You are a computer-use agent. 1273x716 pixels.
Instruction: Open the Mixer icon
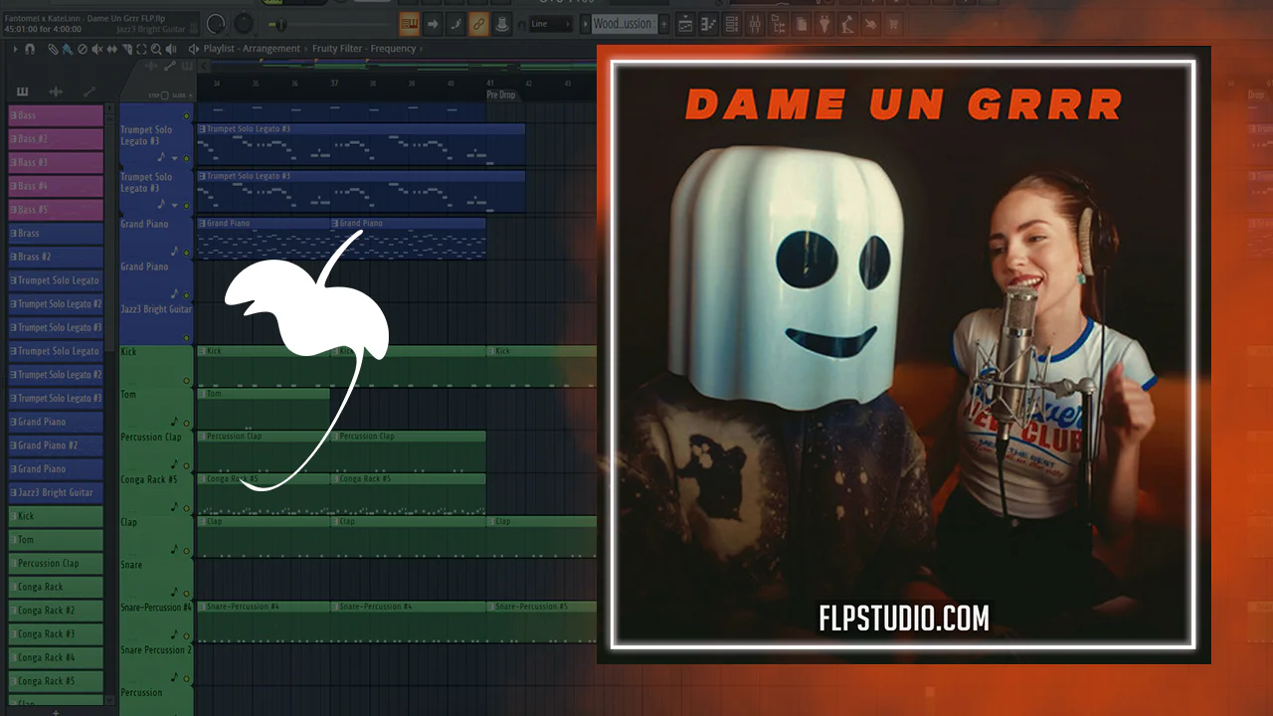[755, 24]
